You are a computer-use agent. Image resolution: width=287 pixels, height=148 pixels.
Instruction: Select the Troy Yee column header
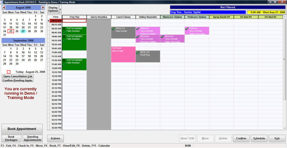pos(74,17)
